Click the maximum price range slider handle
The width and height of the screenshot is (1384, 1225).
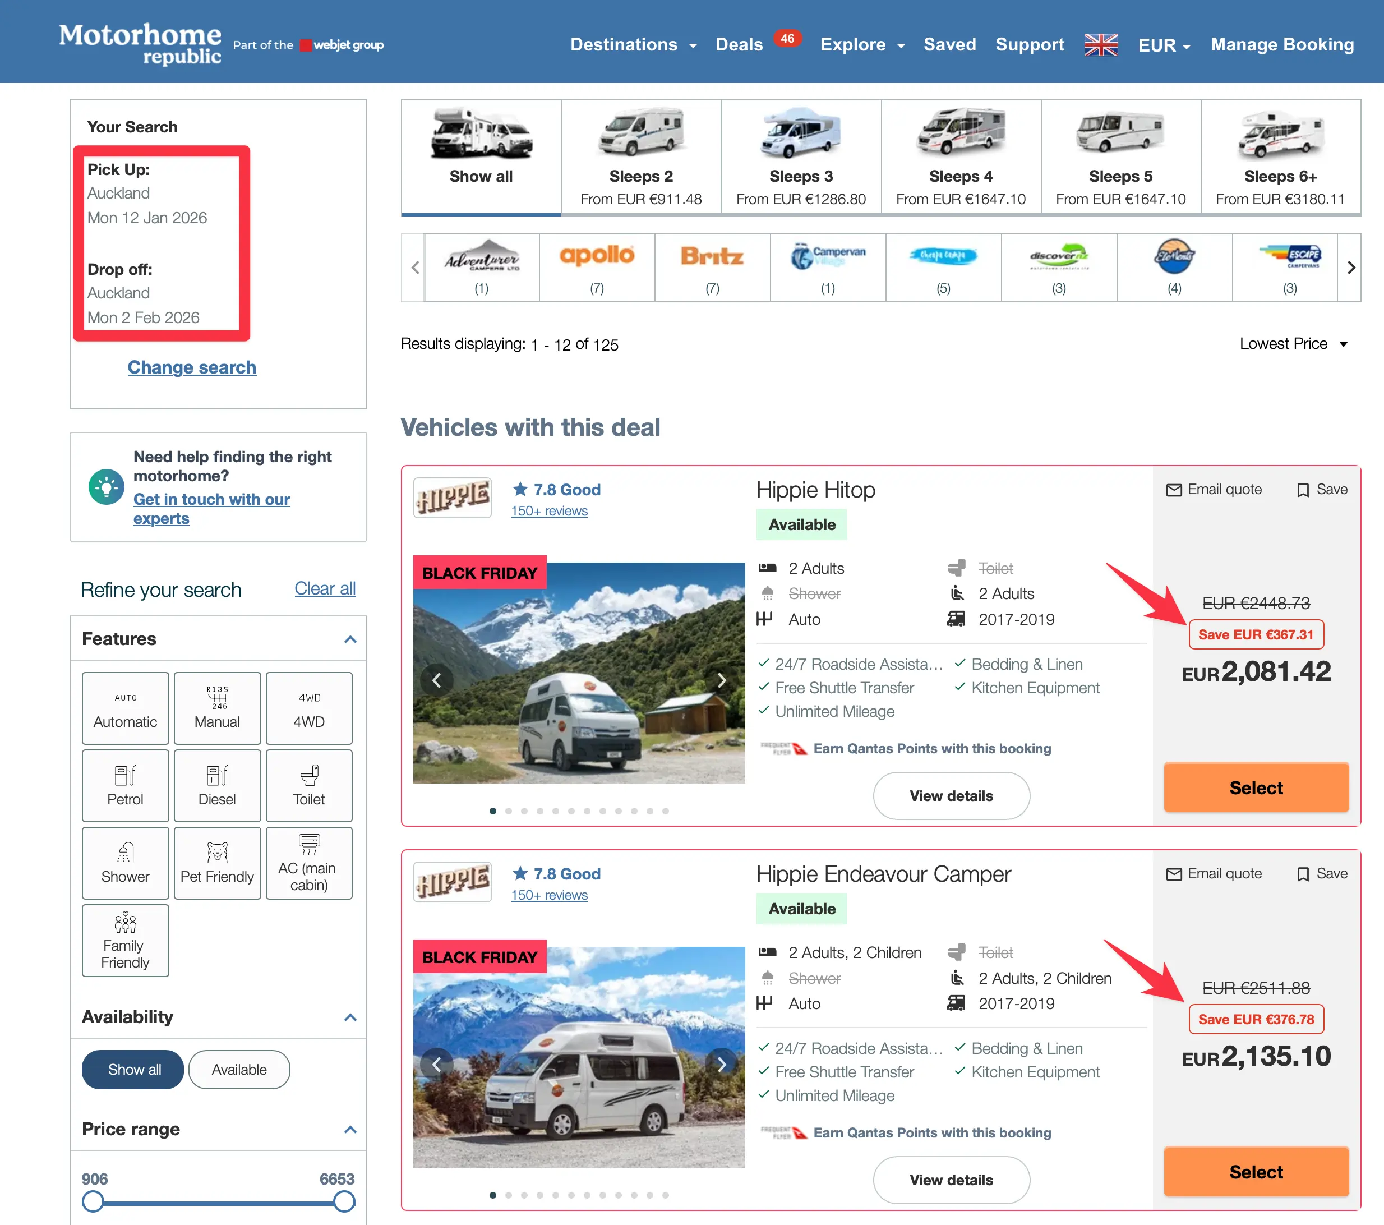click(x=344, y=1202)
